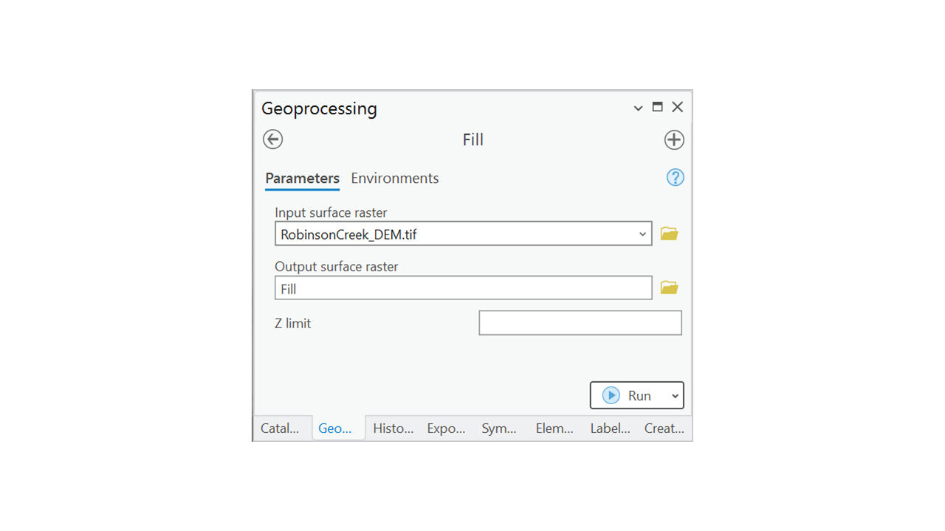Click the back arrow in Geoprocessing pane
Screen dimensions: 945x531
tap(273, 139)
